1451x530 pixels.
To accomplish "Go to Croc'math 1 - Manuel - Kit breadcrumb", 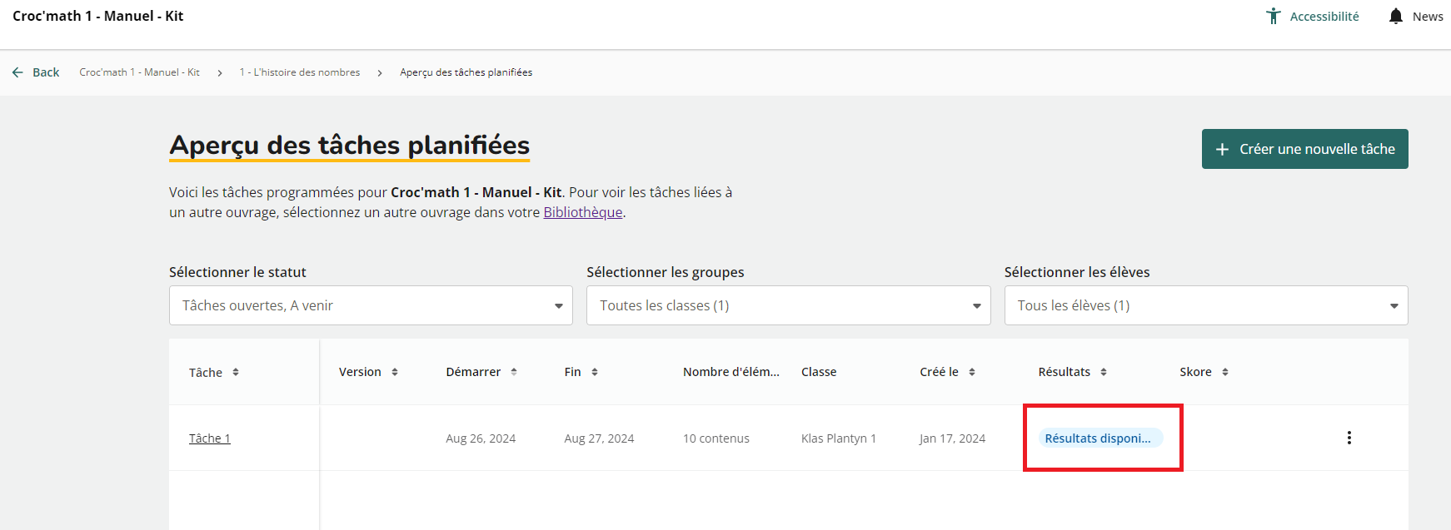I will (139, 72).
